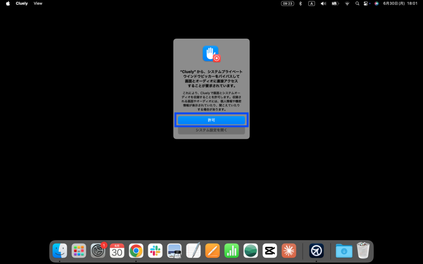This screenshot has width=423, height=264.
Task: Launch CapCut from the Dock
Action: [x=270, y=251]
